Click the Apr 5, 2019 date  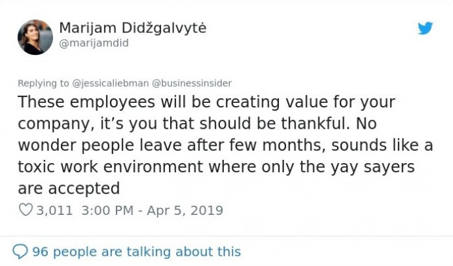185,210
